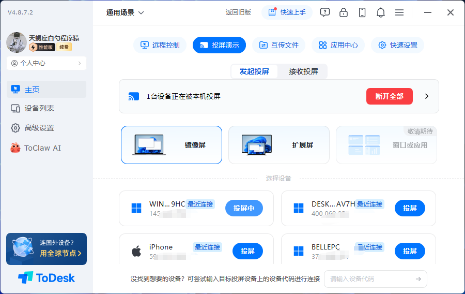Screen dimensions: 465x294
Task: Go to 主页 in sidebar
Action: coord(47,90)
